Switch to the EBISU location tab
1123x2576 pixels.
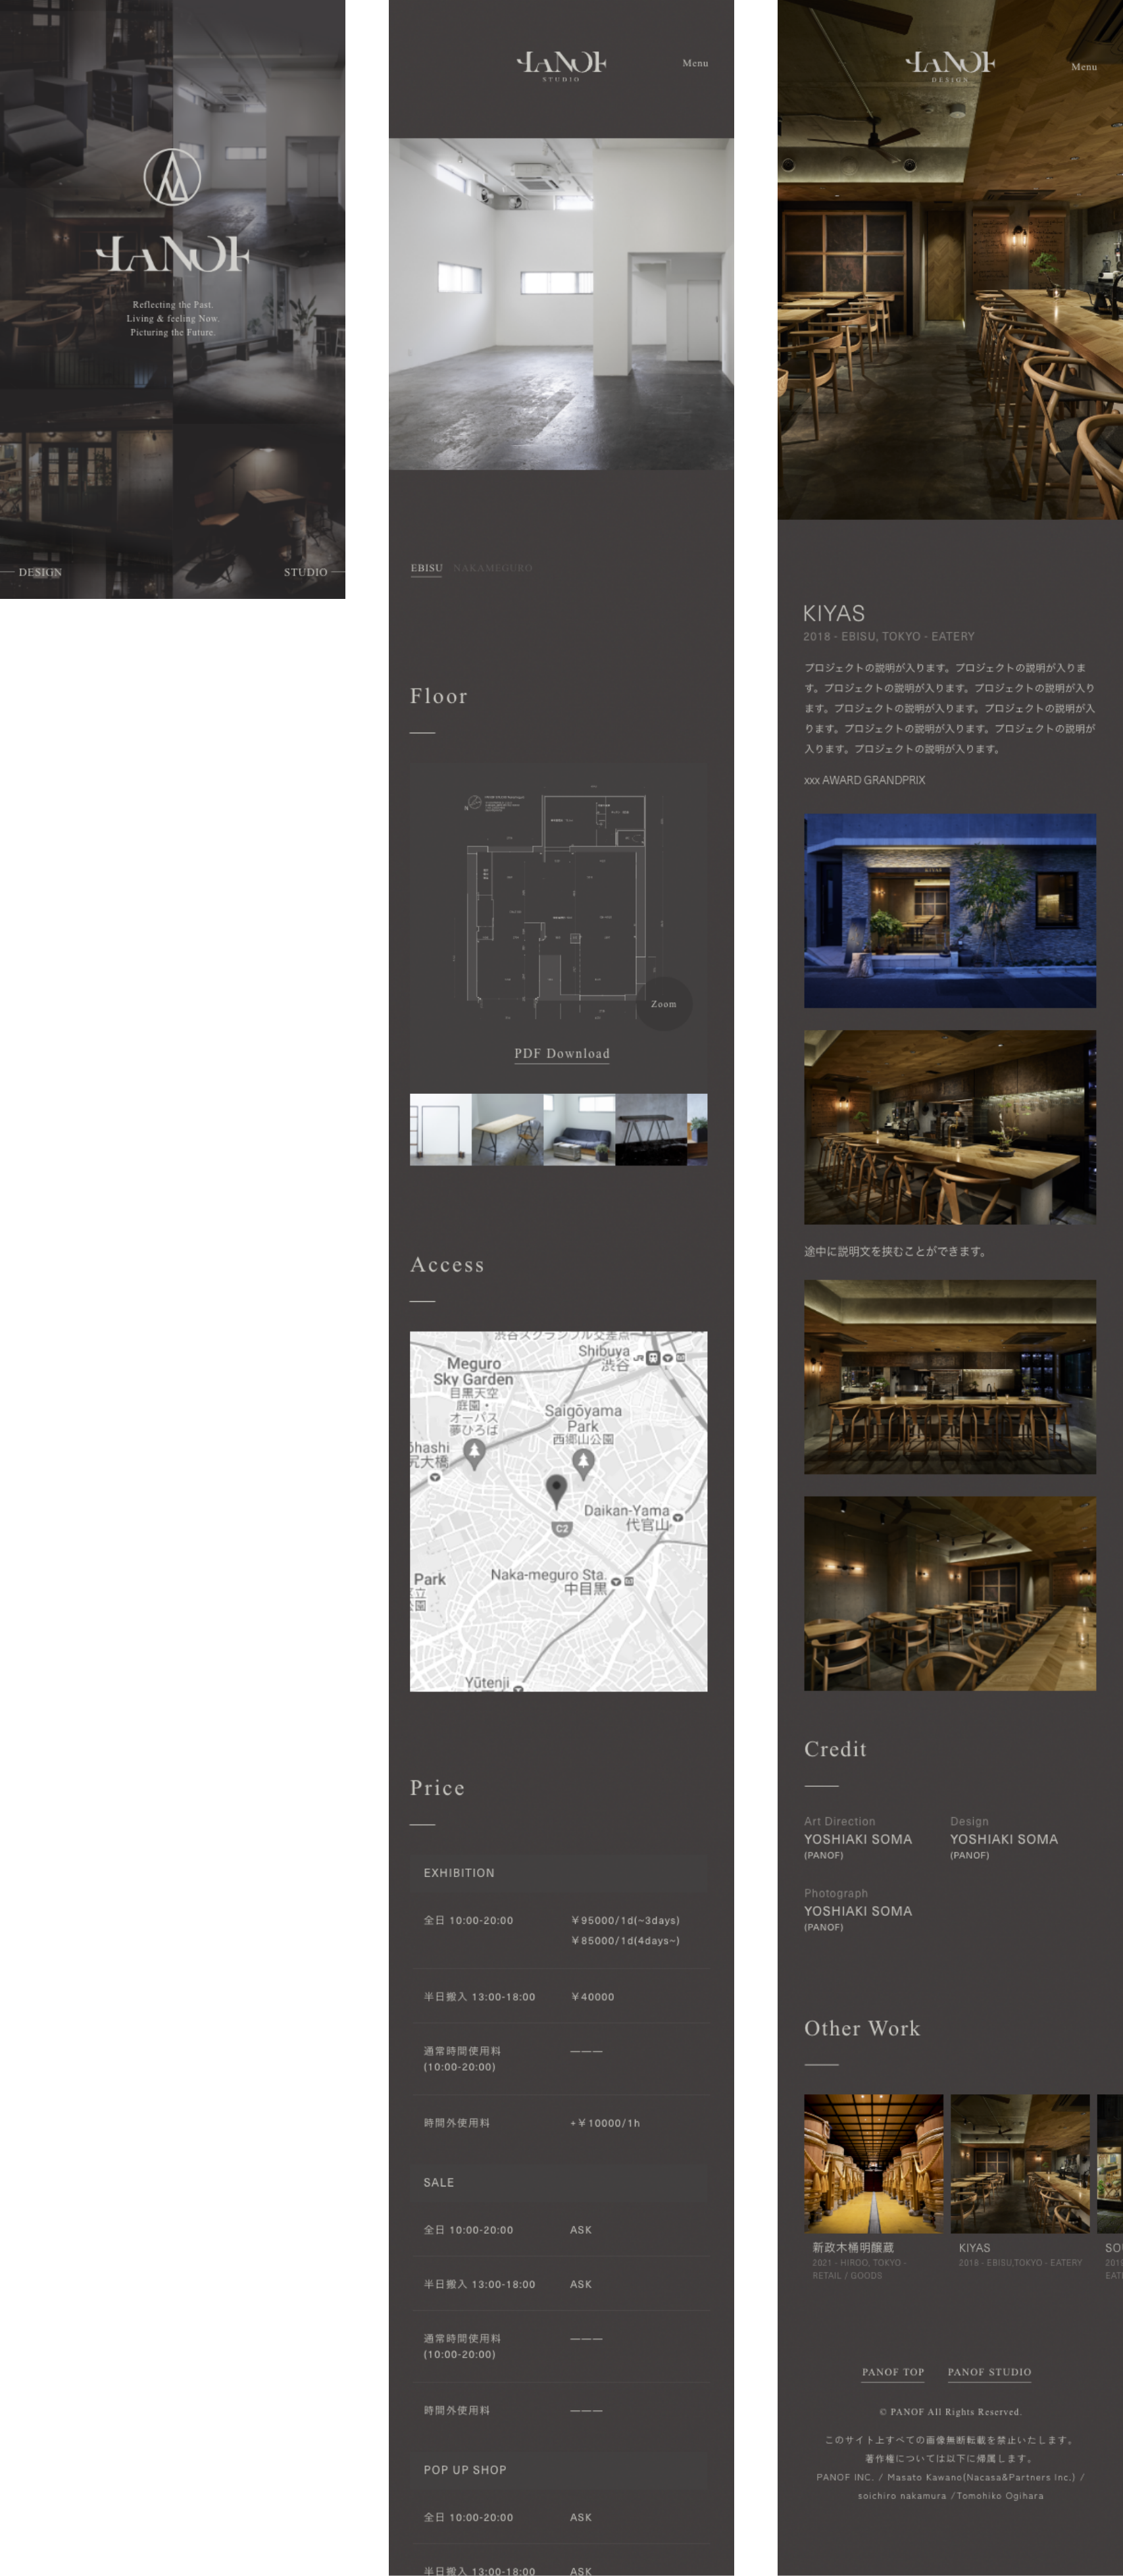click(x=426, y=568)
